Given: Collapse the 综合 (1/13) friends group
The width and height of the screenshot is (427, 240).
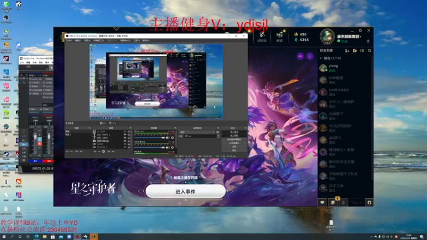Looking at the screenshot, I should click(x=321, y=58).
